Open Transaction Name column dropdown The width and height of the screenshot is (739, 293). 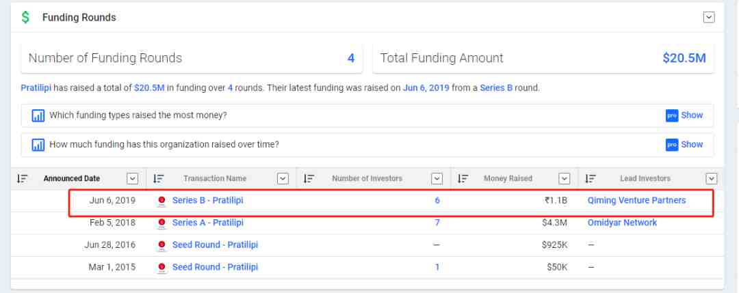(x=283, y=179)
